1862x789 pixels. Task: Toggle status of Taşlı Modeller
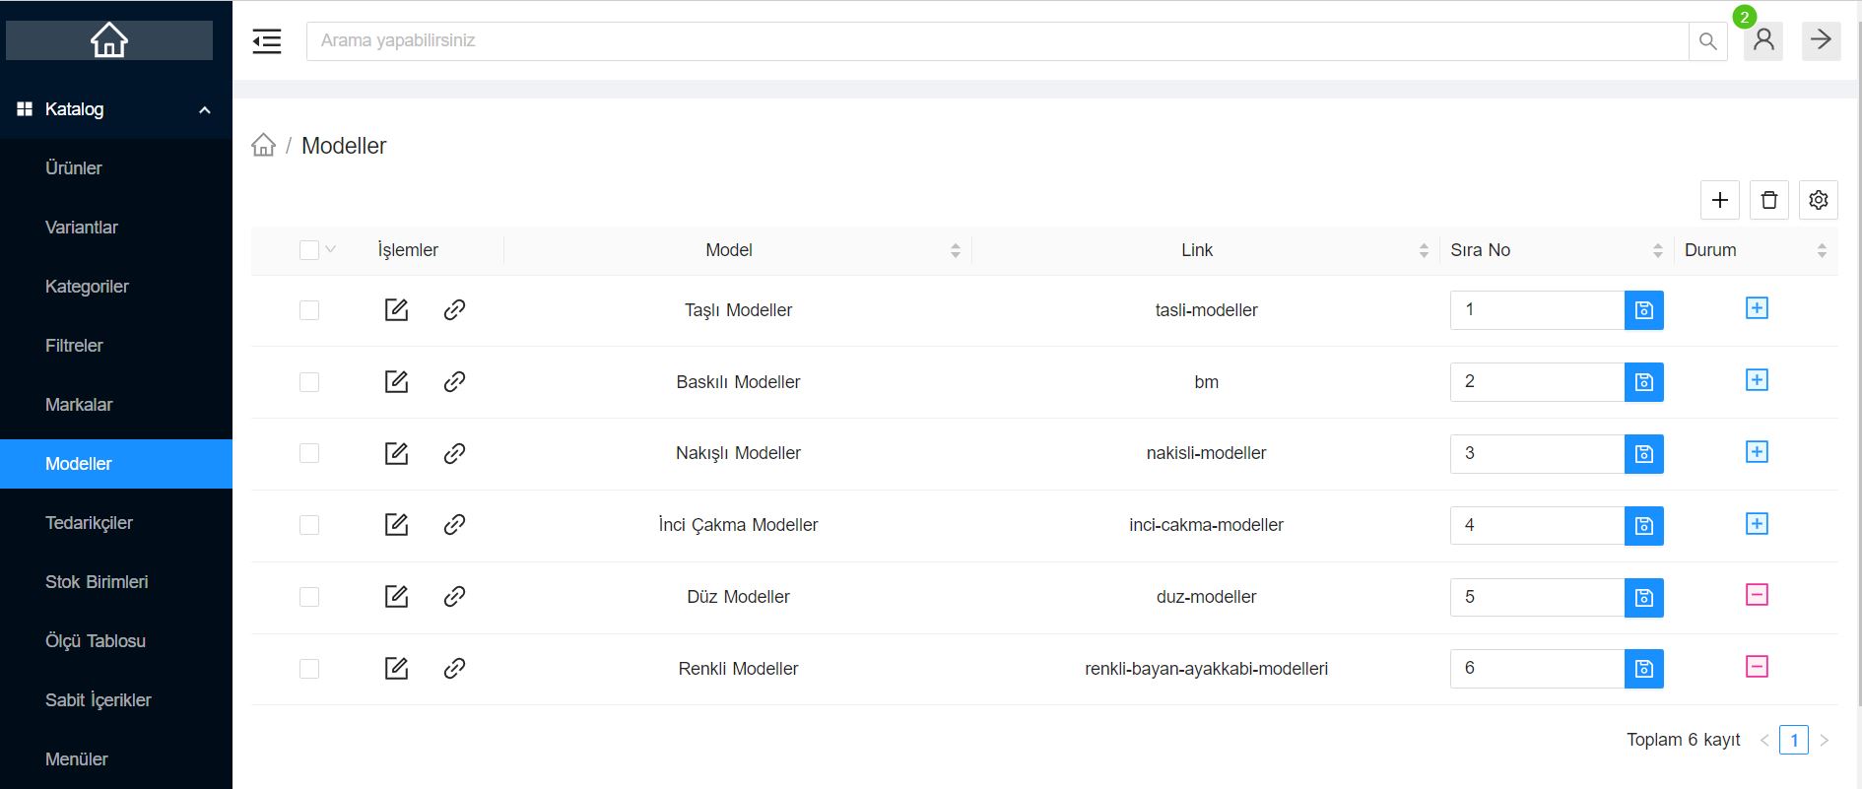[1757, 308]
